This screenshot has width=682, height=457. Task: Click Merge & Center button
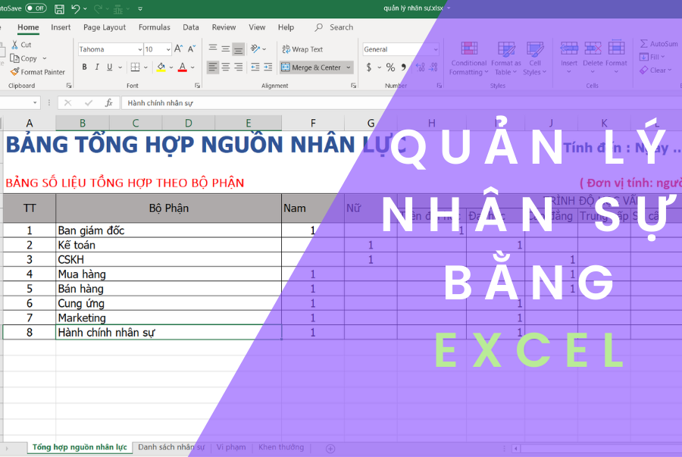pos(311,67)
